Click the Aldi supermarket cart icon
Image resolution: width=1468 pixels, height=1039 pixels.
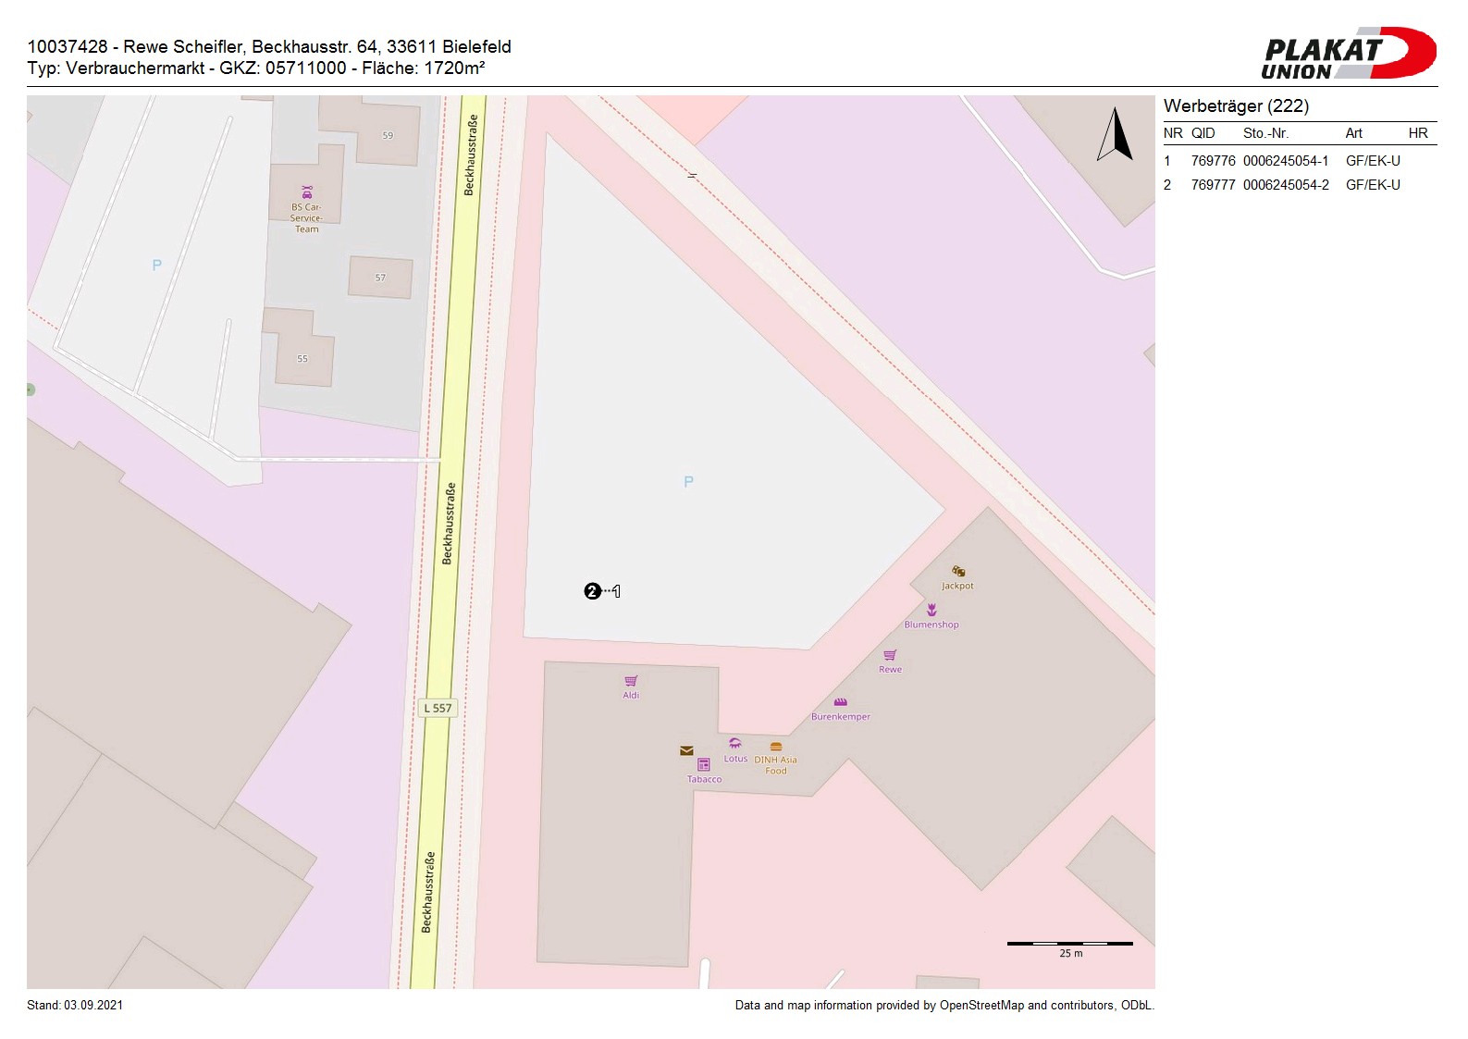pyautogui.click(x=631, y=681)
